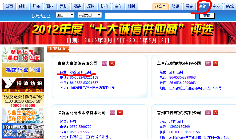
Task: Open the 2012年度十大诚信供应商 banner
Action: [x=118, y=33]
